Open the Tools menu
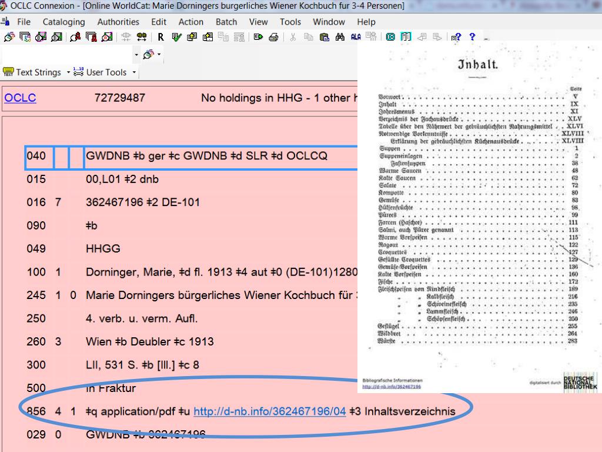 (290, 22)
